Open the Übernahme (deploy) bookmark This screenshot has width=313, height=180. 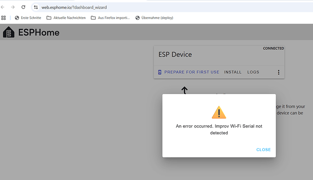point(154,18)
